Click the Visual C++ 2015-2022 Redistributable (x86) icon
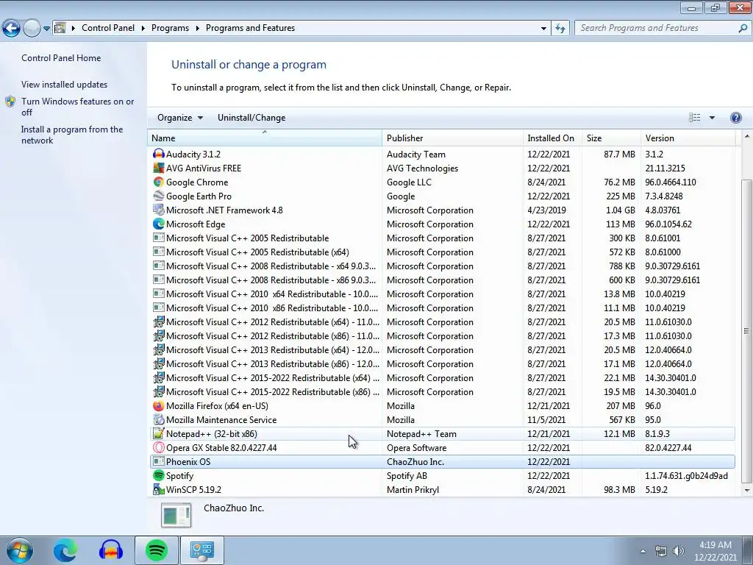The height and width of the screenshot is (565, 753). pyautogui.click(x=159, y=391)
